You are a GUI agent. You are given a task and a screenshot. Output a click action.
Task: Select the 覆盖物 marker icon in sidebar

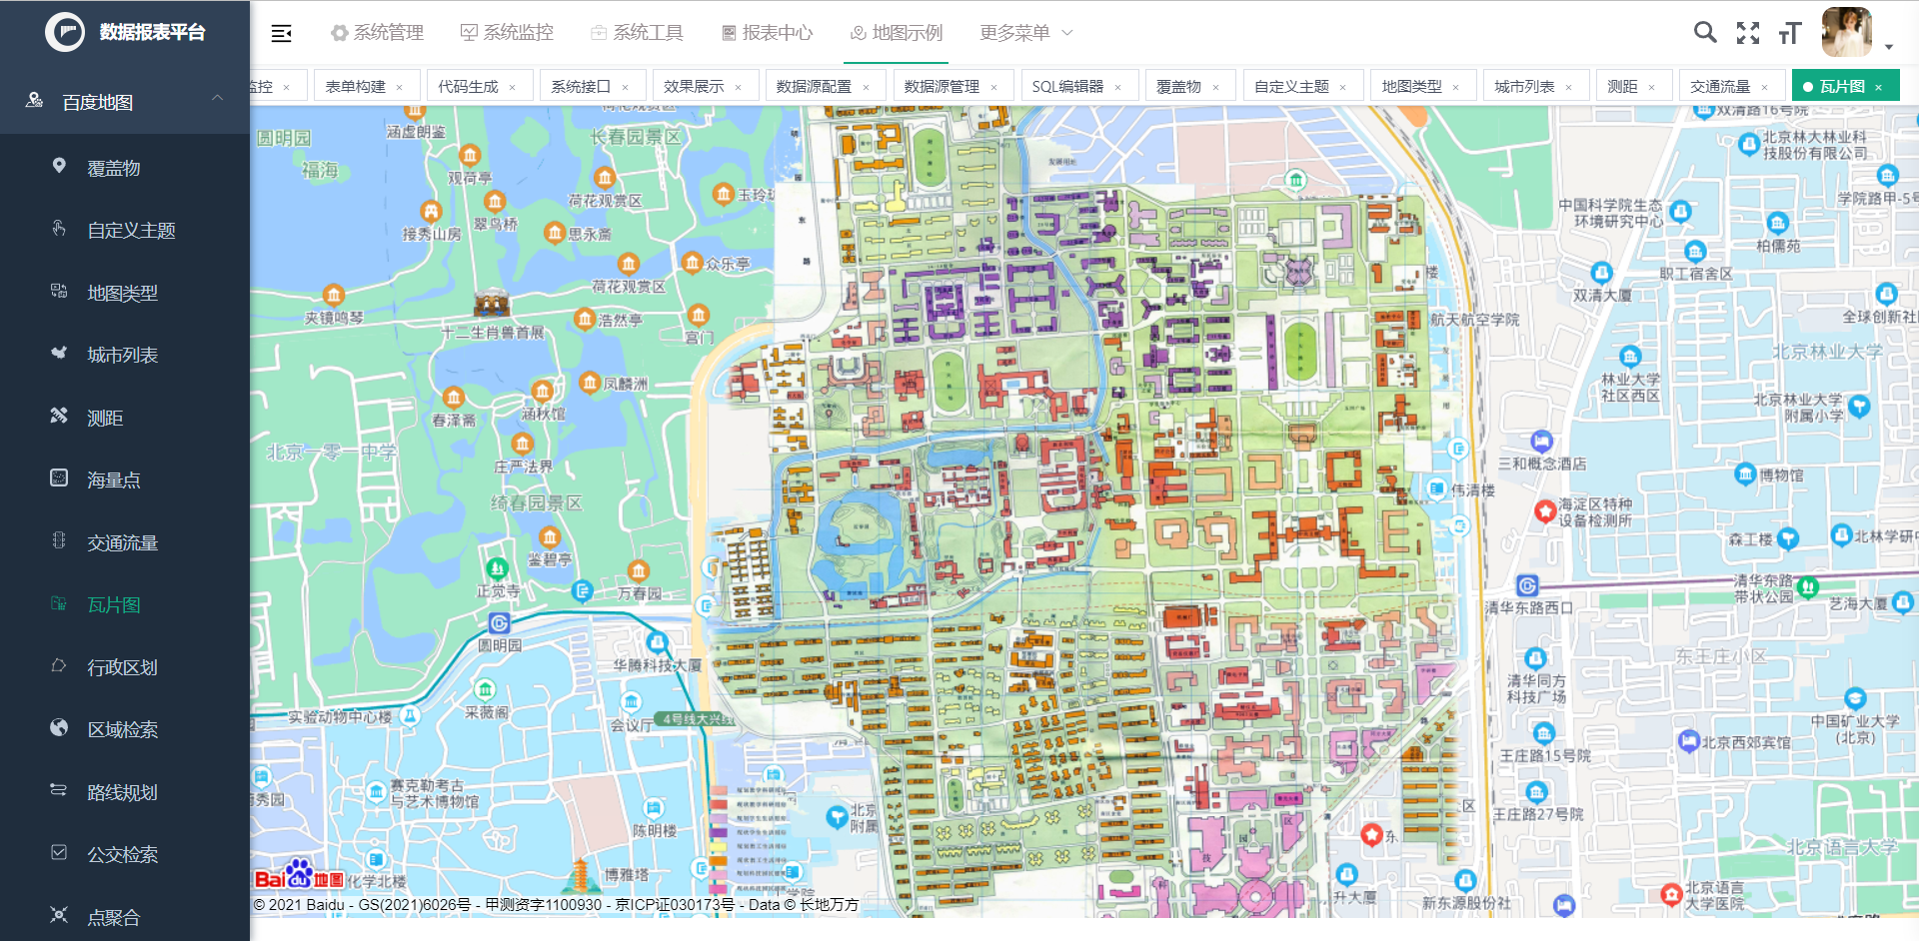click(60, 167)
